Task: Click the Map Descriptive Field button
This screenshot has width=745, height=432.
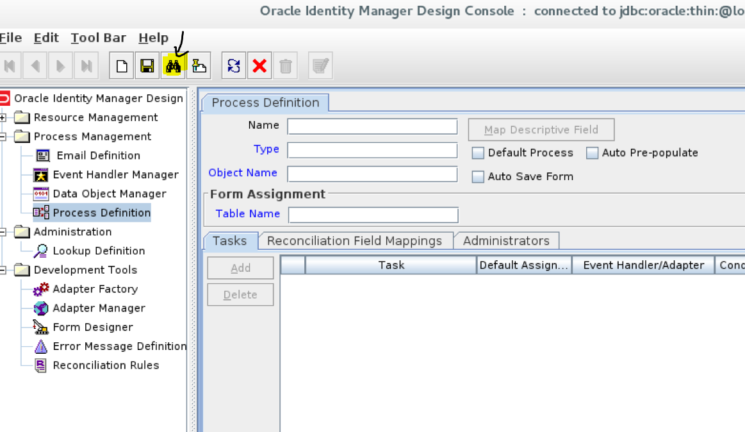Action: (x=541, y=129)
